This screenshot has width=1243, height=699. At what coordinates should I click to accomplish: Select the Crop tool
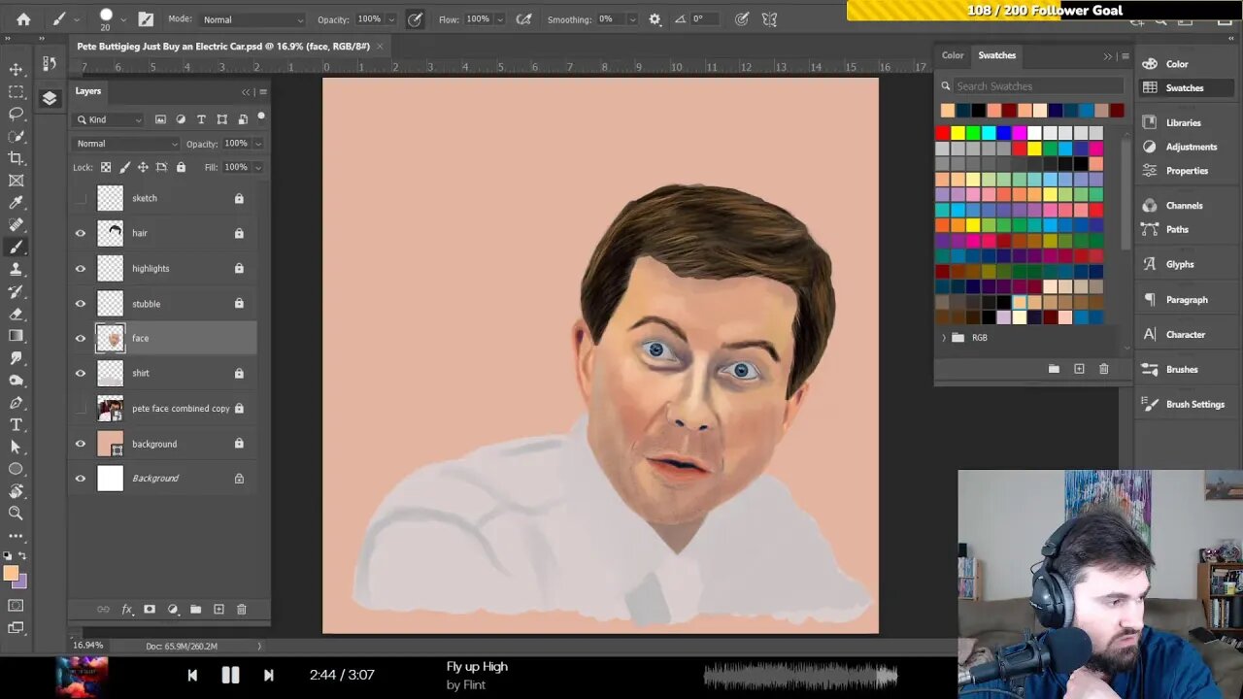[17, 158]
